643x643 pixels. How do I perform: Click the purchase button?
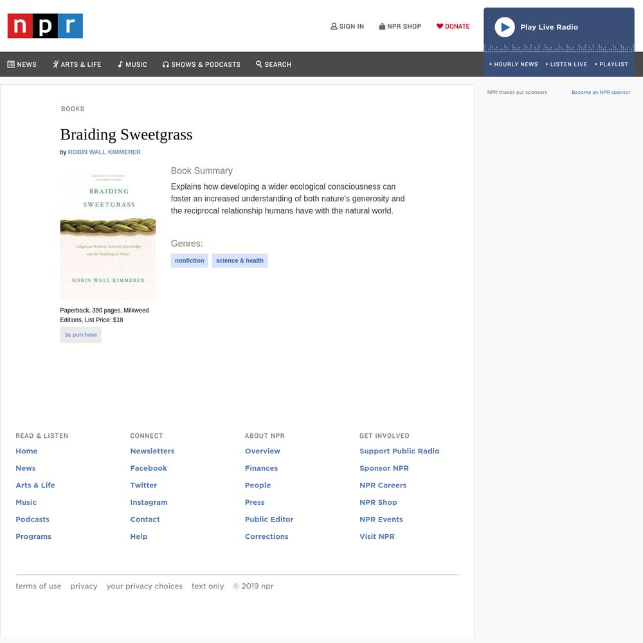[81, 335]
